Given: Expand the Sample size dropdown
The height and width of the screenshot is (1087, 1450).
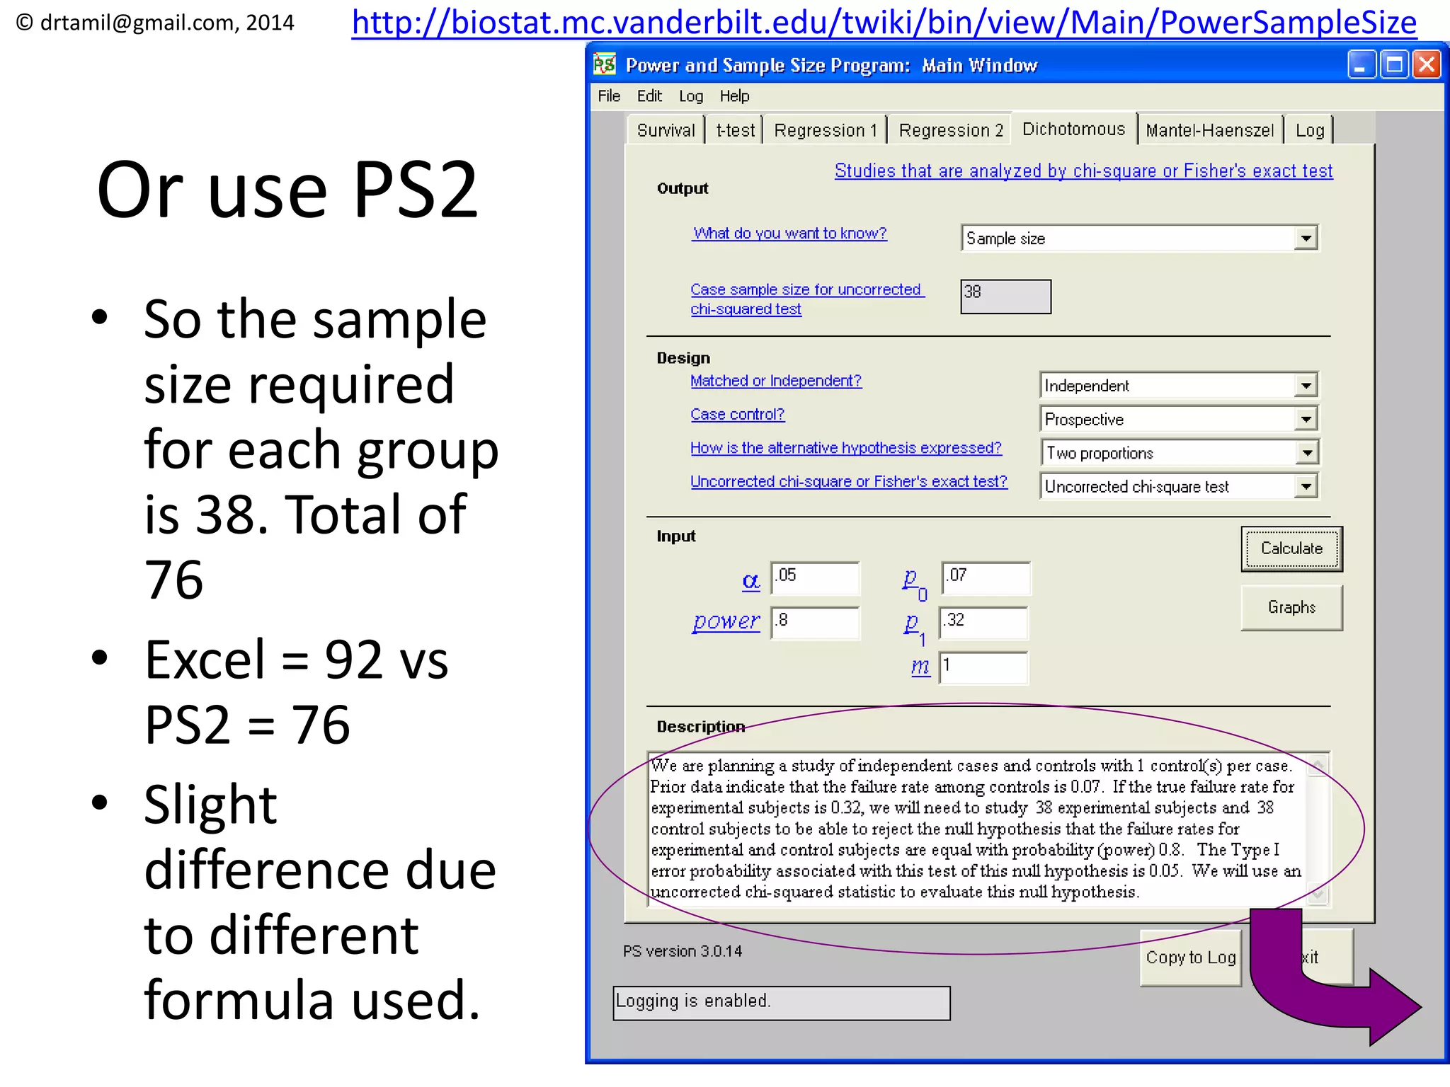Looking at the screenshot, I should tap(1306, 238).
